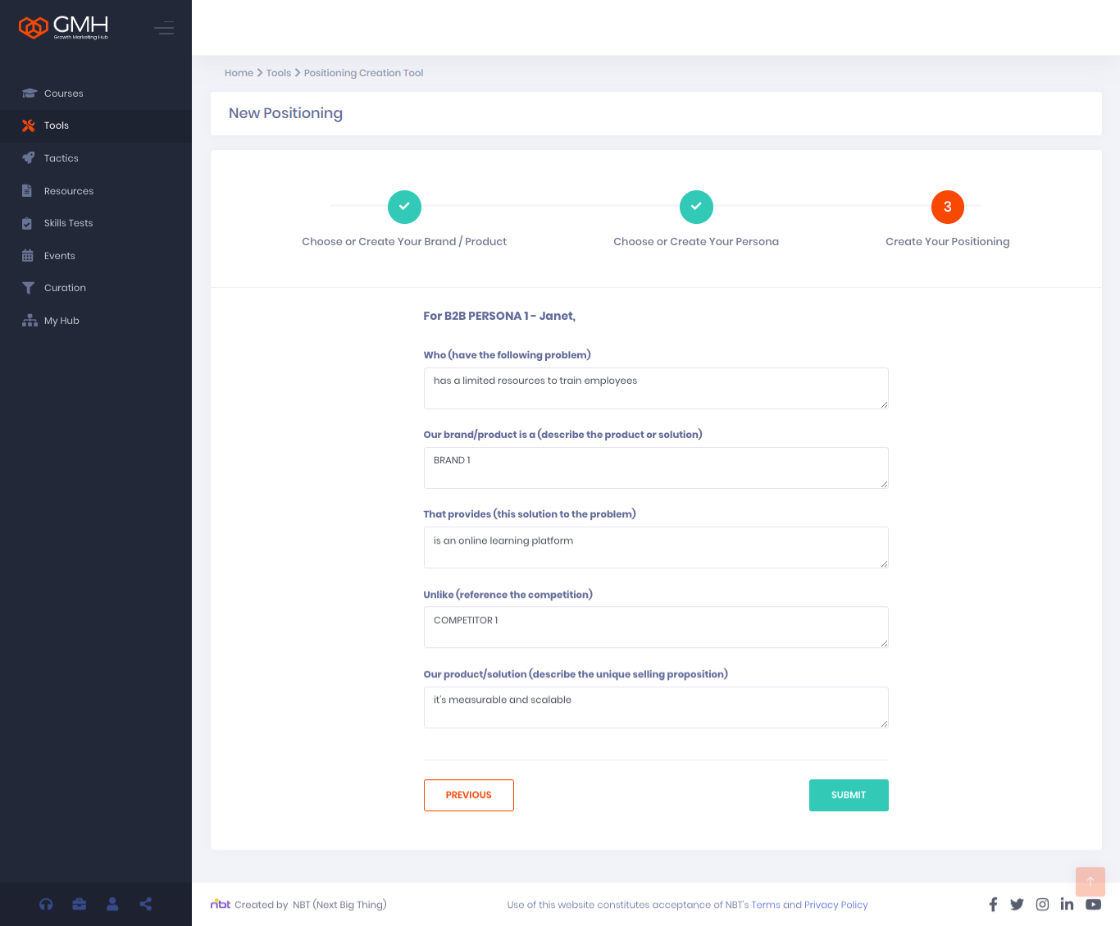This screenshot has width=1120, height=926.
Task: Open Skills Tests menu item
Action: 96,223
